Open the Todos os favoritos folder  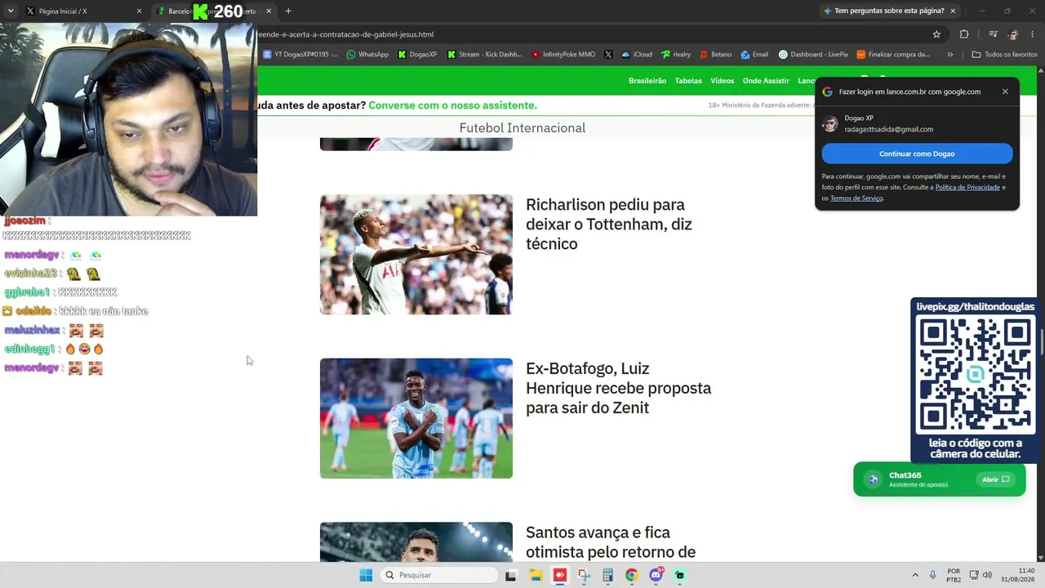point(1004,55)
